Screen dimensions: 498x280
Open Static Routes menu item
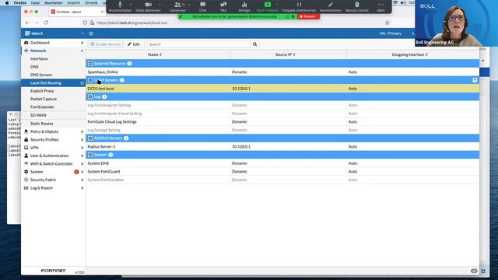41,124
